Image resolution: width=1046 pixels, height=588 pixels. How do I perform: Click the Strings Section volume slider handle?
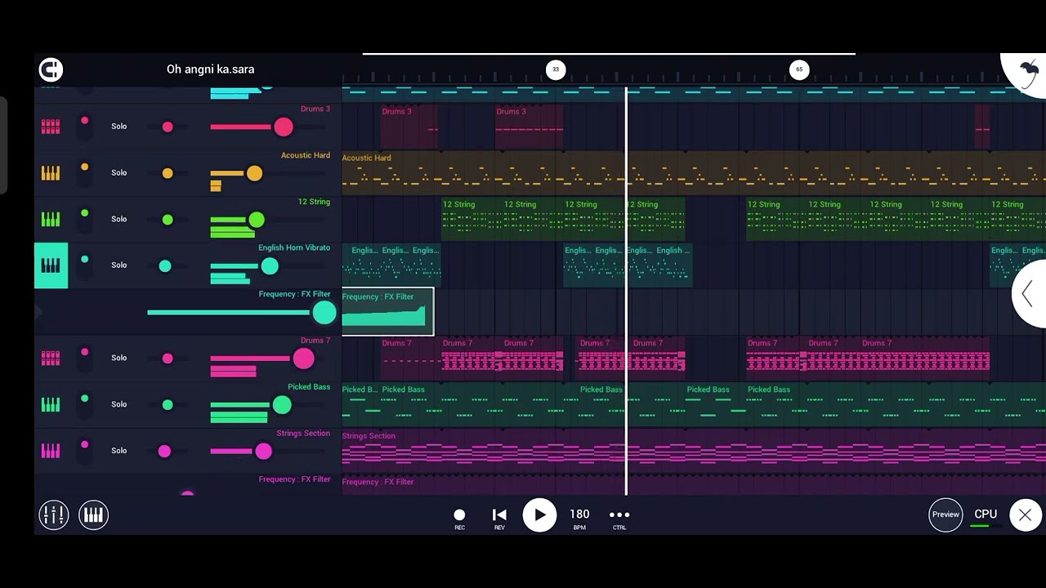click(x=263, y=451)
